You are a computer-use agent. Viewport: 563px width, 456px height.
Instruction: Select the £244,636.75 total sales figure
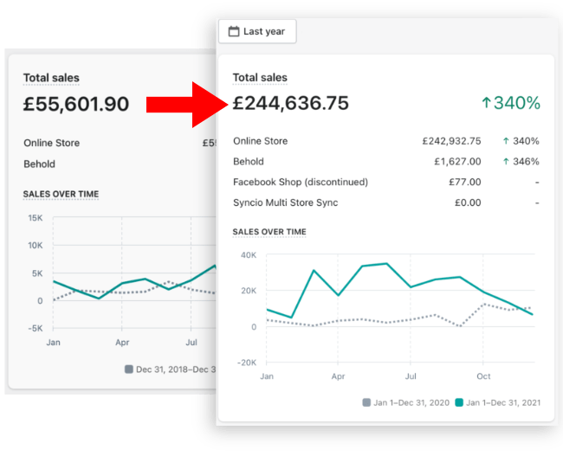(291, 103)
